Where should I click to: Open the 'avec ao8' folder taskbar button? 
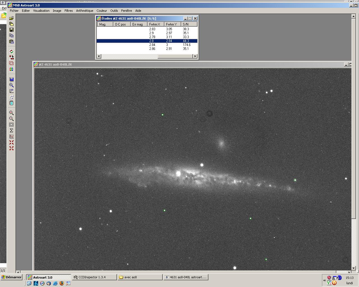(x=140, y=277)
